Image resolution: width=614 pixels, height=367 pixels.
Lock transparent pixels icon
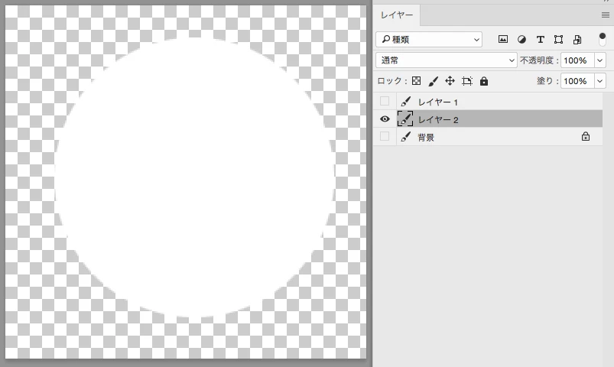tap(416, 81)
